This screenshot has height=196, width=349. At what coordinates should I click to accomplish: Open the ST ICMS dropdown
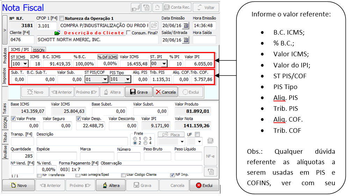(25, 64)
